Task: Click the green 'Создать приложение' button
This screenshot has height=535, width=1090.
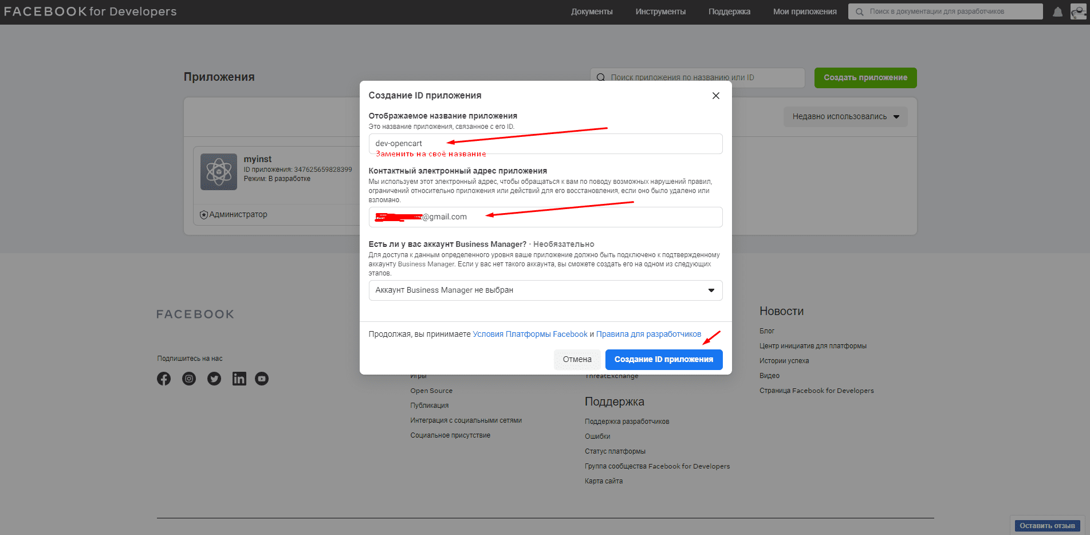Action: (x=865, y=78)
